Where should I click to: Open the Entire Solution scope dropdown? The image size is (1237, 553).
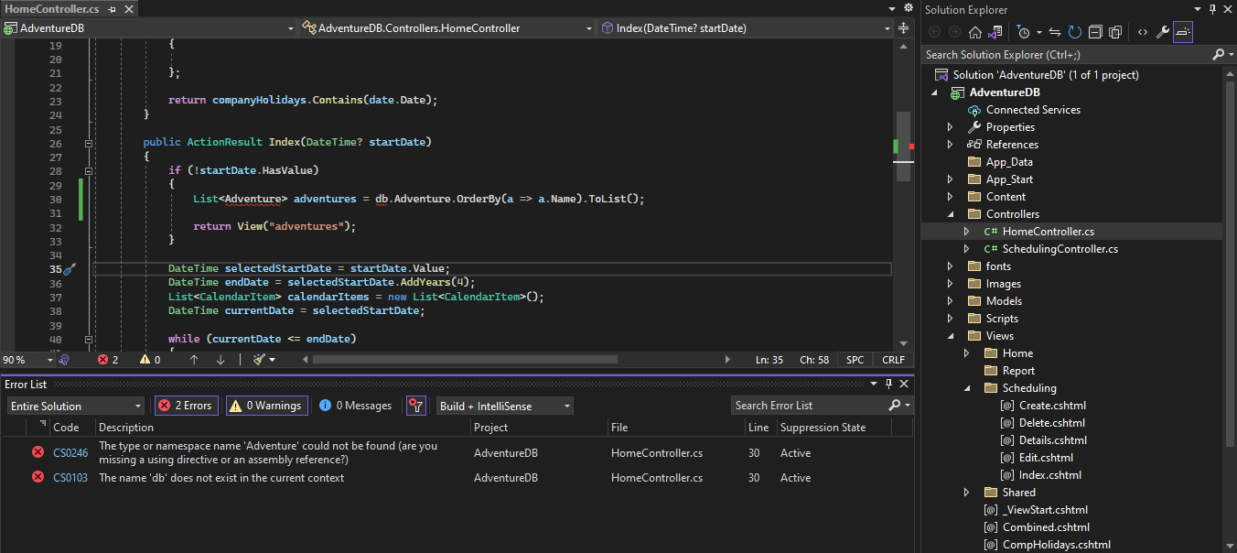point(76,406)
